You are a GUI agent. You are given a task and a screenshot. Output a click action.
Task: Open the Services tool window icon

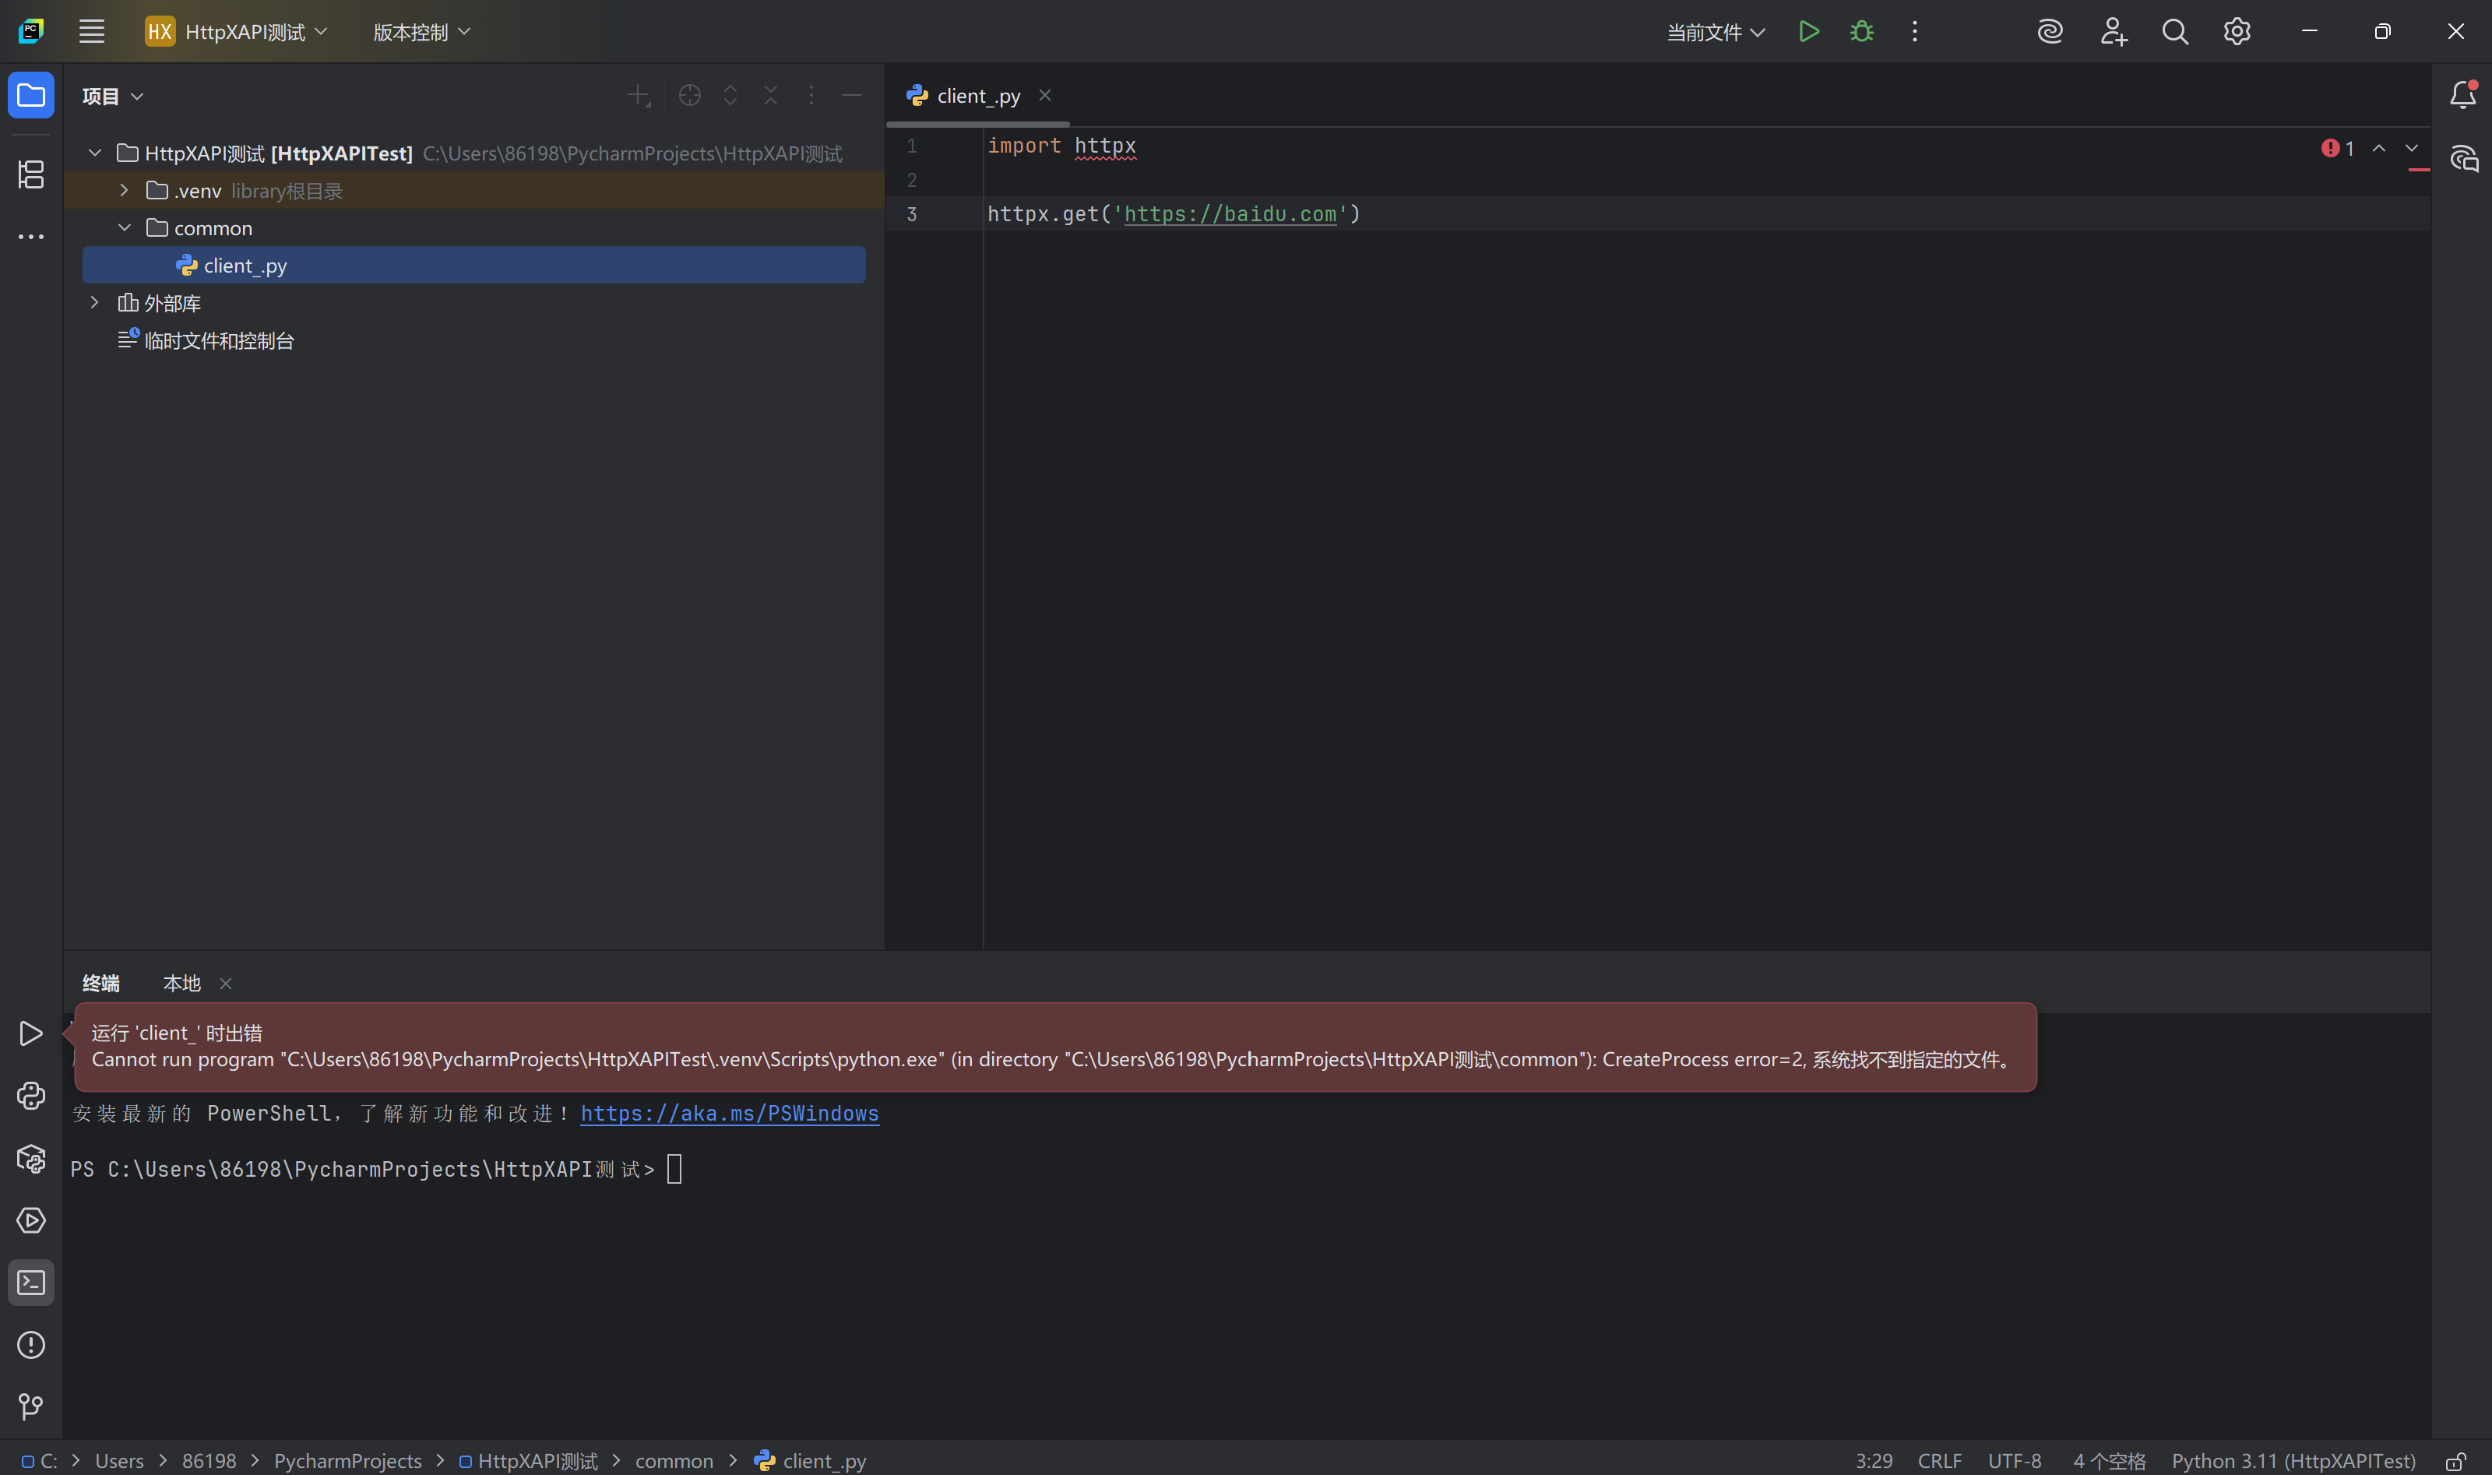click(31, 1220)
